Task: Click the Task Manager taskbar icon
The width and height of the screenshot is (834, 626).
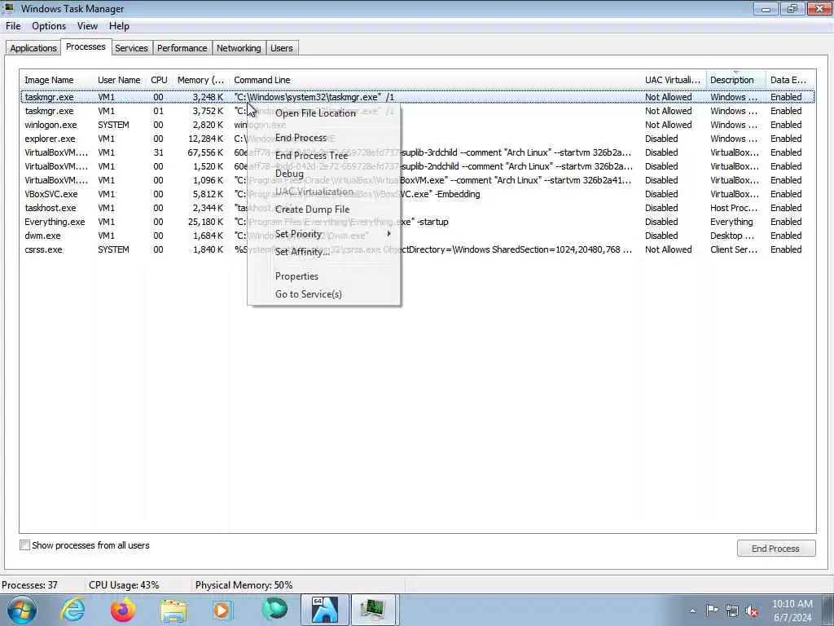Action: click(373, 610)
